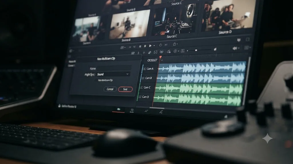293x164 pixels.
Task: Open the dropdown beside the volume icon
Action: 239,48
